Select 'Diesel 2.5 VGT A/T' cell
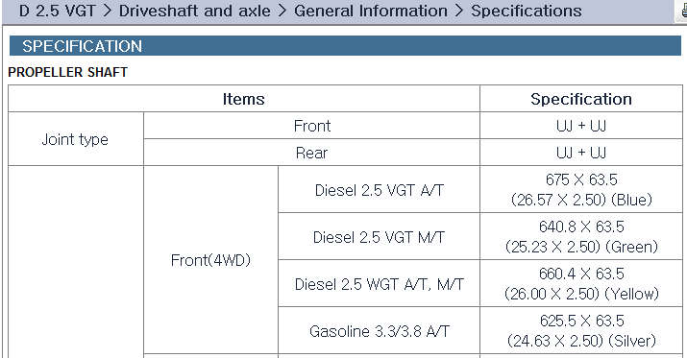 [x=379, y=190]
